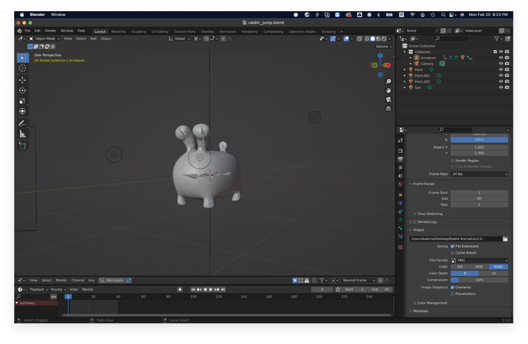This screenshot has height=344, width=528.
Task: Expand the Color Management section
Action: [x=432, y=303]
